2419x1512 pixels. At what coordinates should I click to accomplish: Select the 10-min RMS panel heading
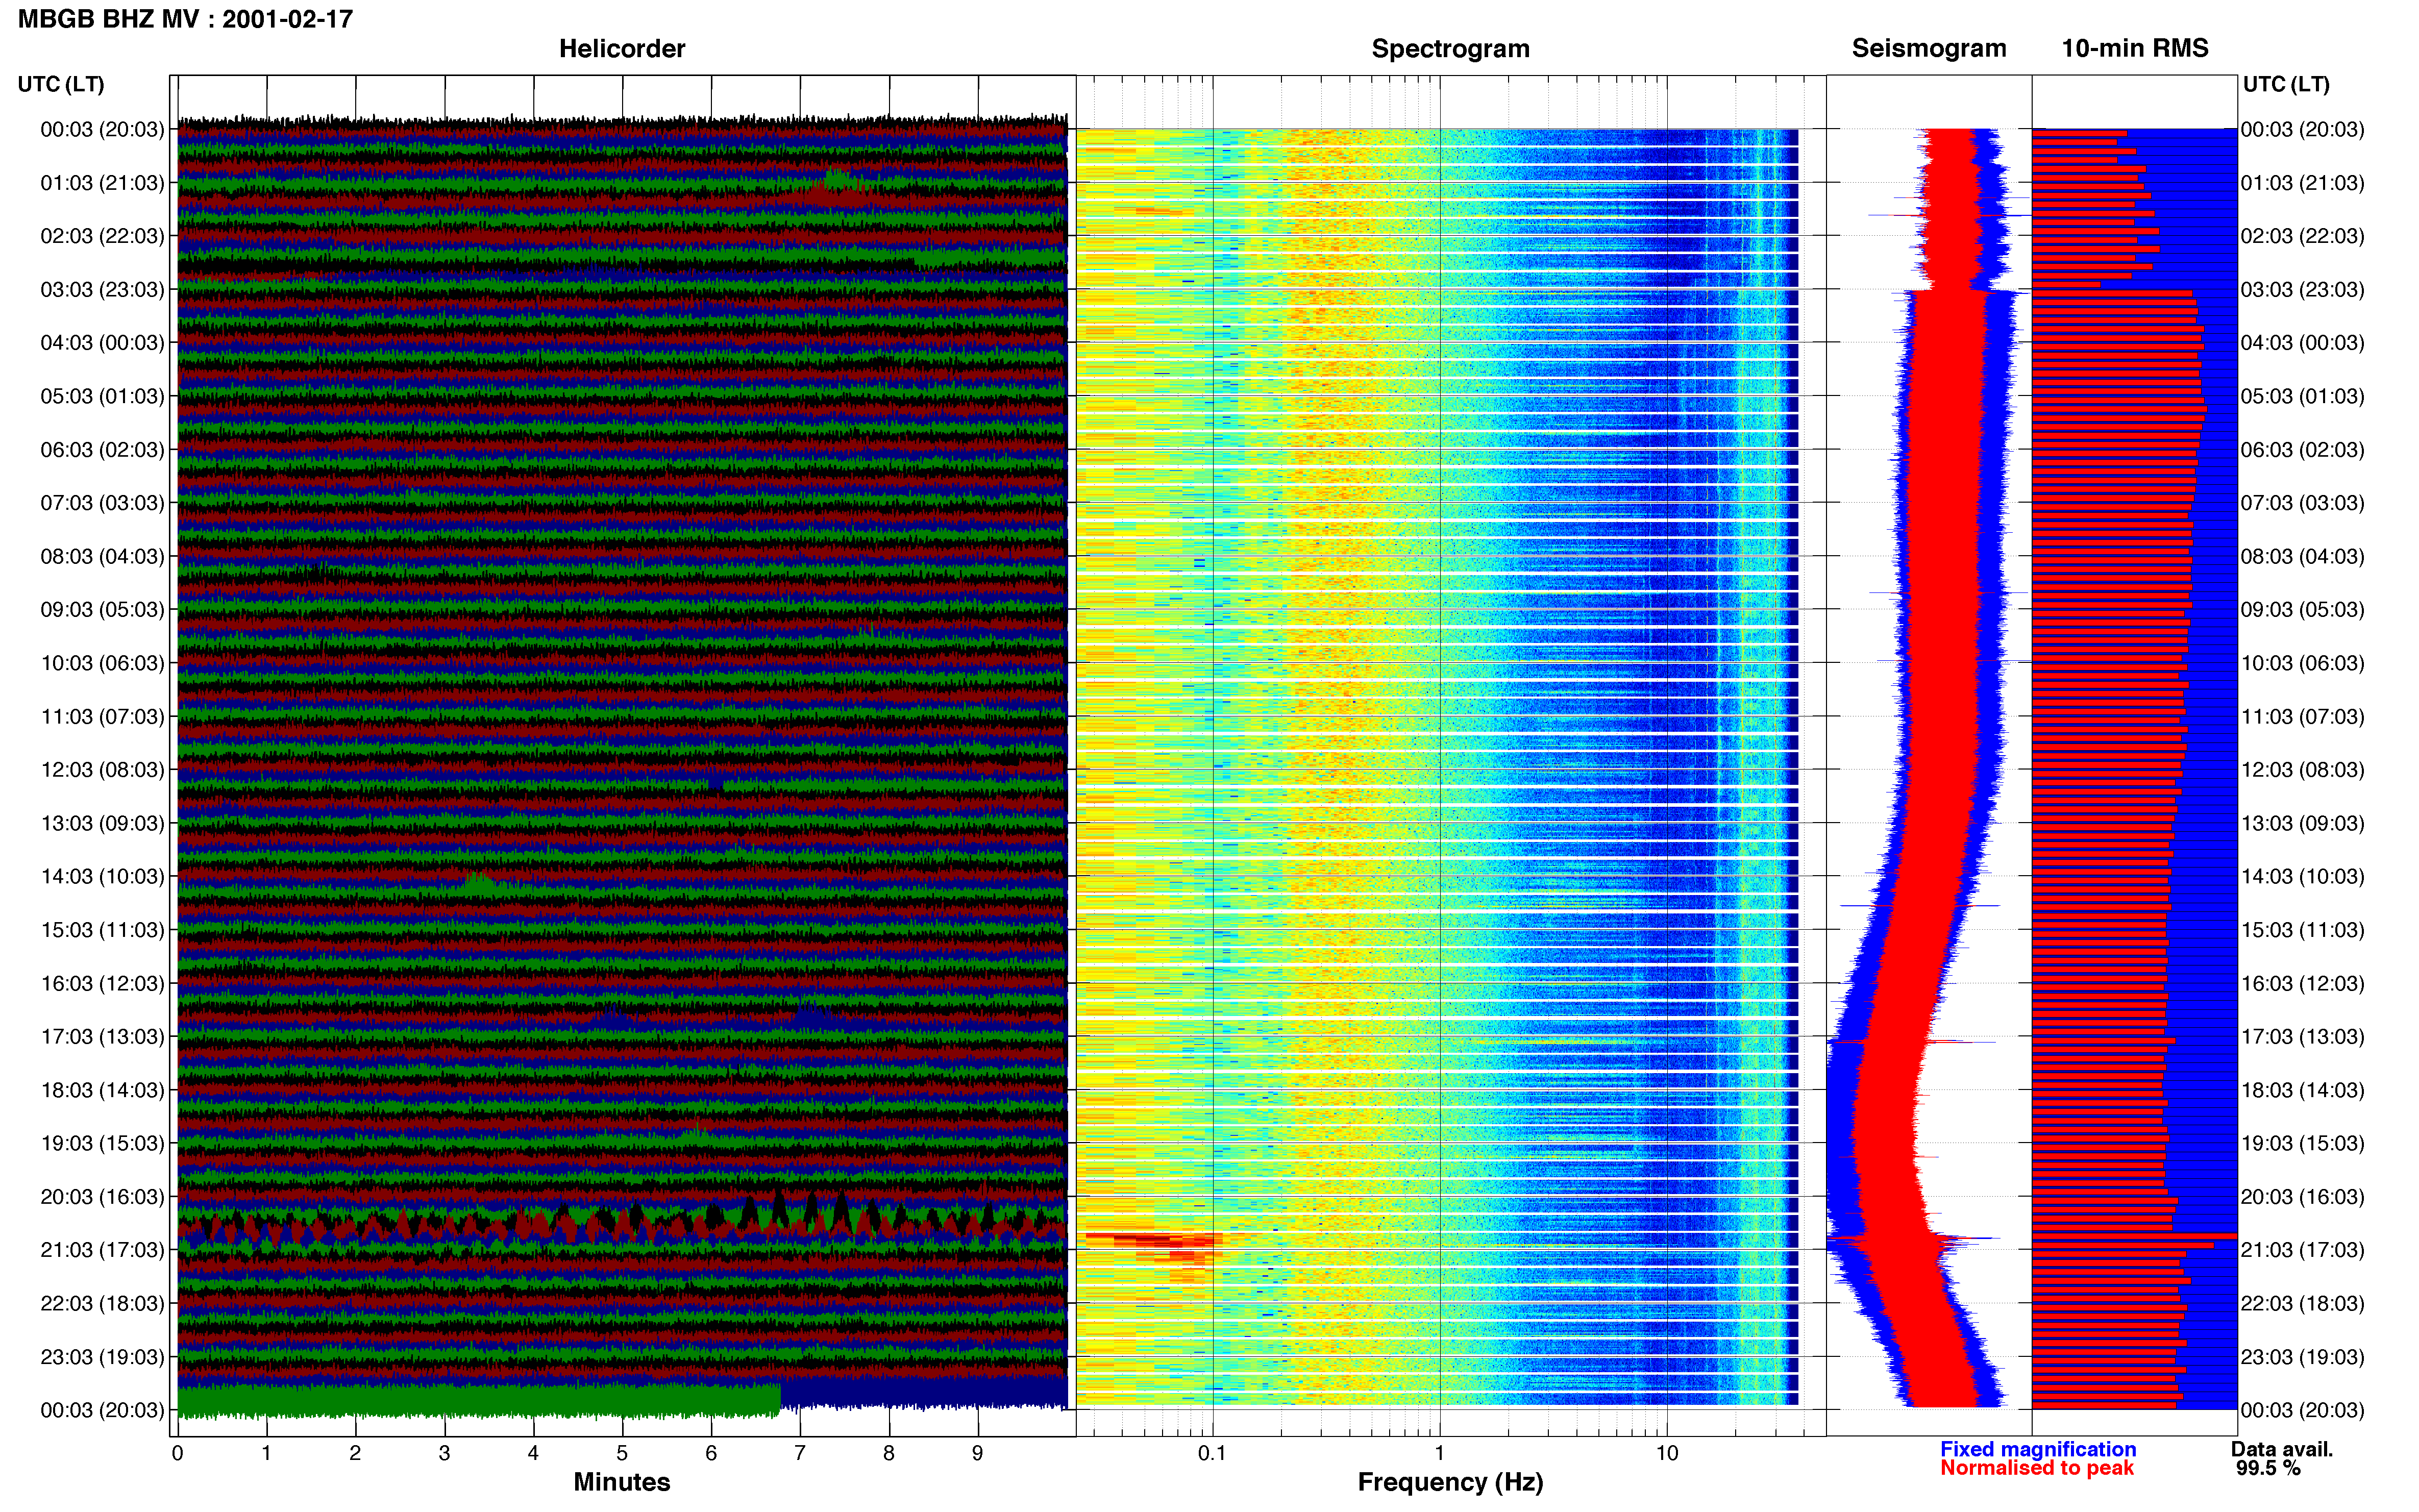tap(2135, 48)
